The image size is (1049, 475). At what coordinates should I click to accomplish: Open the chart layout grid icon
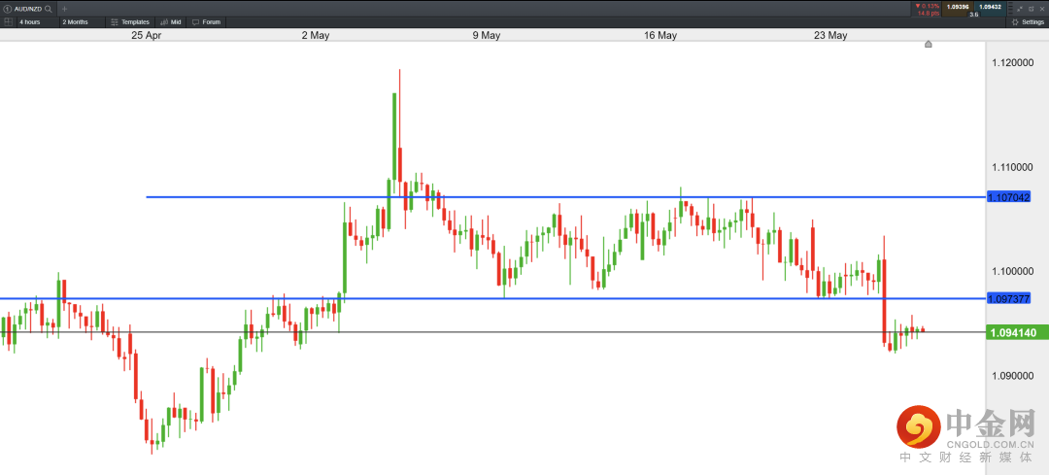[x=8, y=22]
